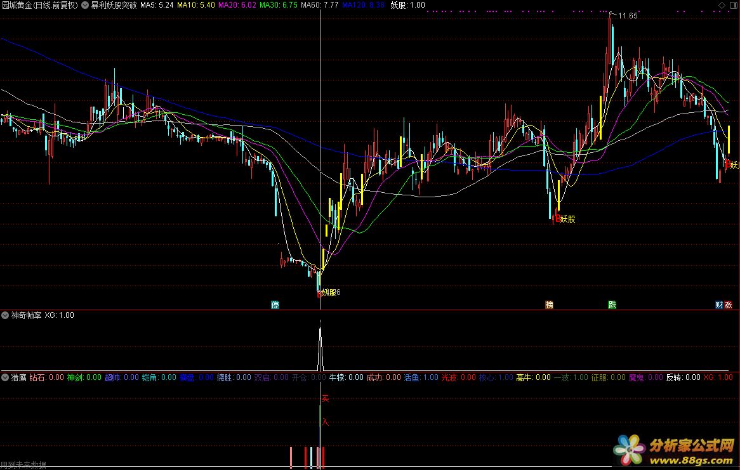Click the red 入 signal in 猎鹰 panel

tap(325, 422)
